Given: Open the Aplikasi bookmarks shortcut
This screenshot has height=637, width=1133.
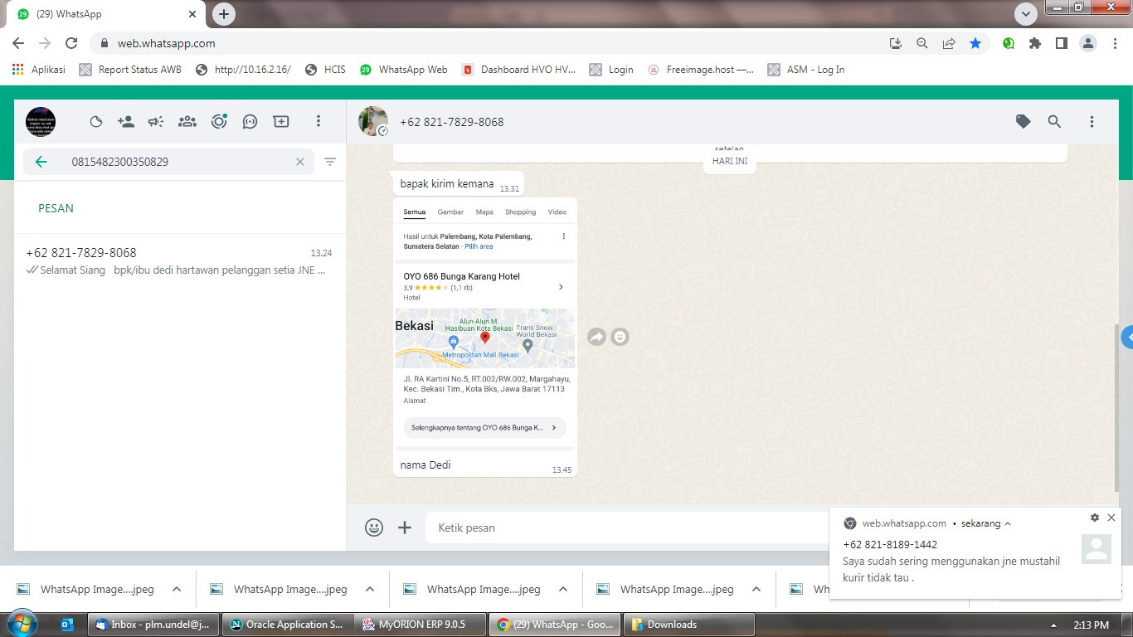Looking at the screenshot, I should 39,70.
